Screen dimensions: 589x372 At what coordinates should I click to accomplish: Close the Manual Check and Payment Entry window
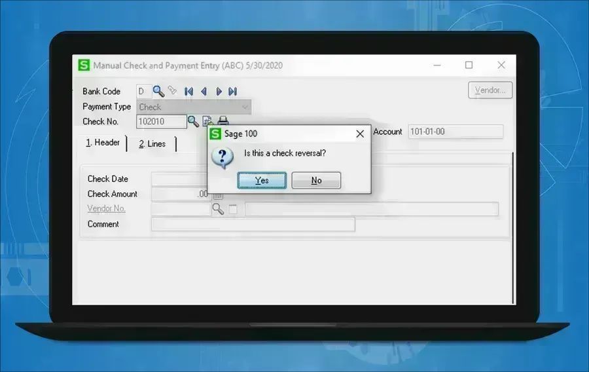501,65
